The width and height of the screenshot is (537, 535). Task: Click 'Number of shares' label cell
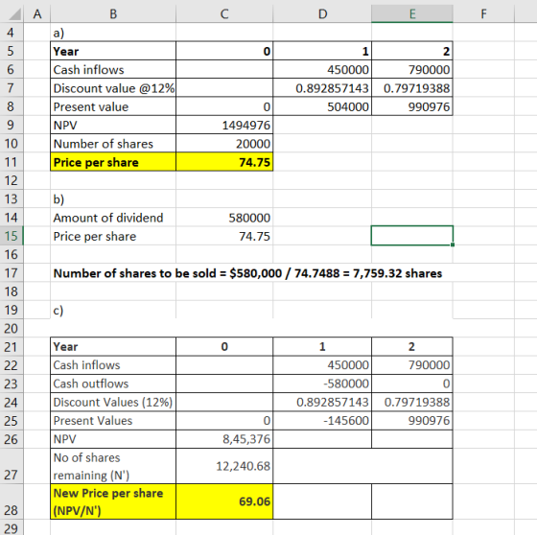pos(113,144)
